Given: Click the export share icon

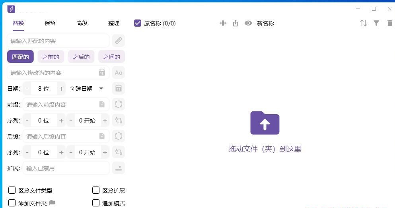Looking at the screenshot, I should (x=235, y=23).
